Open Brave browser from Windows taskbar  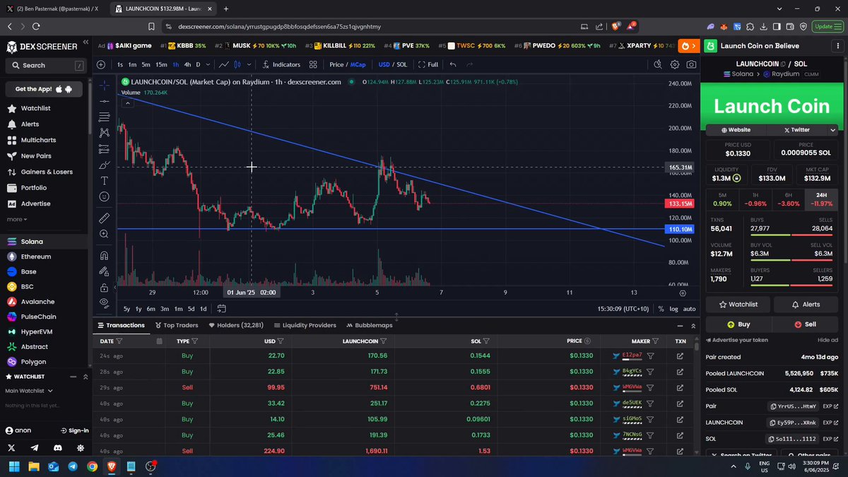click(111, 466)
